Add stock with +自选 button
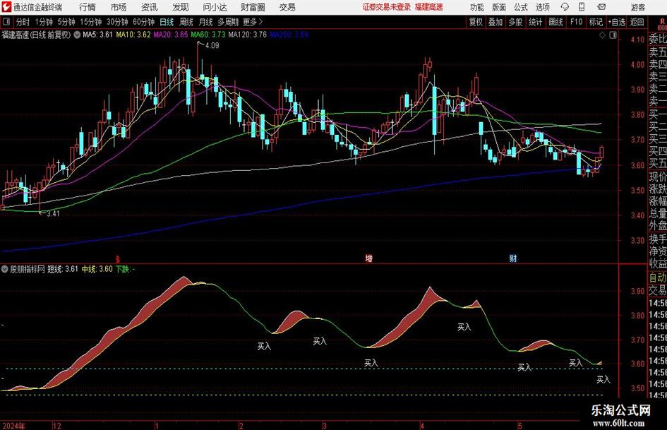The height and width of the screenshot is (430, 667). [x=617, y=22]
